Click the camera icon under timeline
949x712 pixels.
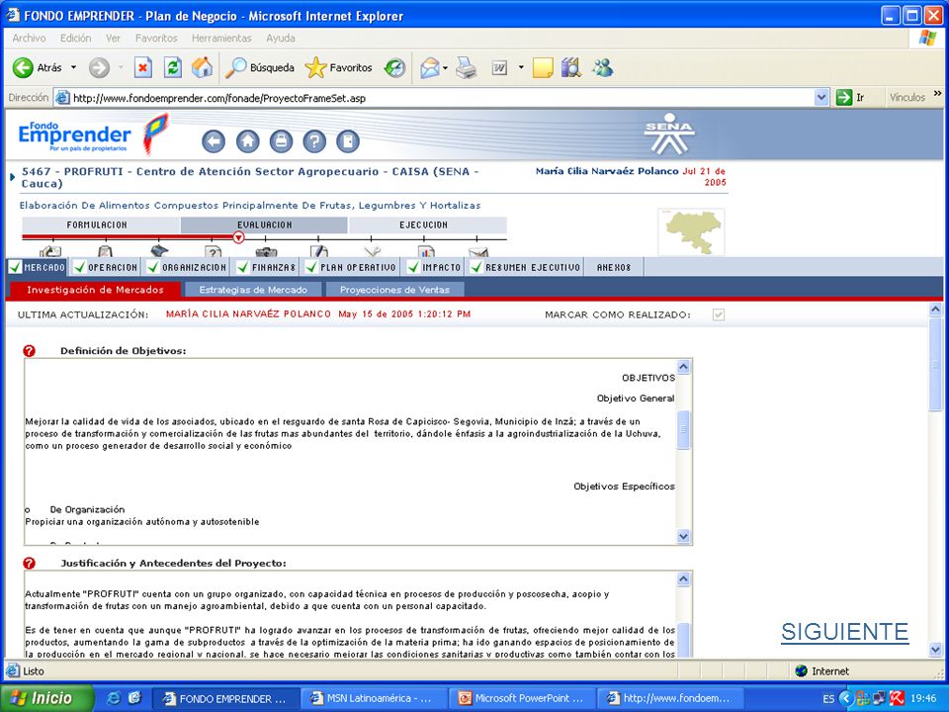[x=266, y=252]
